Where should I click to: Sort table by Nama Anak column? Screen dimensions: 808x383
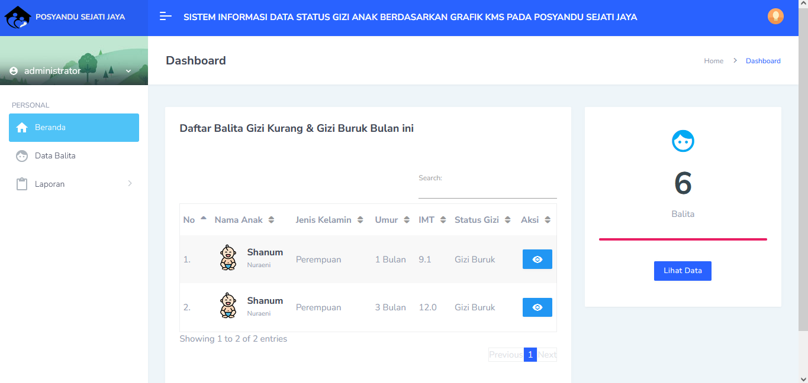(x=244, y=220)
